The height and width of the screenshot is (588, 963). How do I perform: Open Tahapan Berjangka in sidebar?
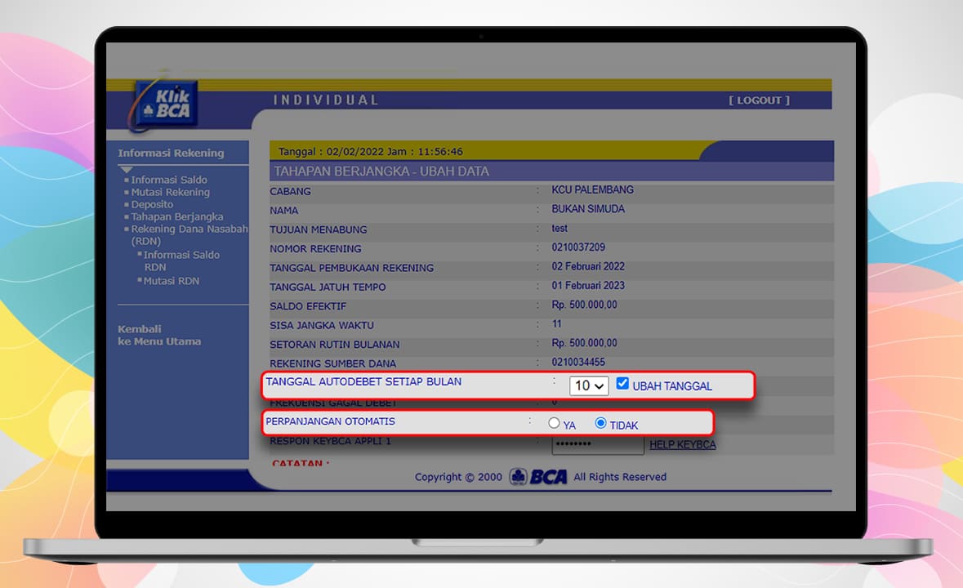point(176,216)
